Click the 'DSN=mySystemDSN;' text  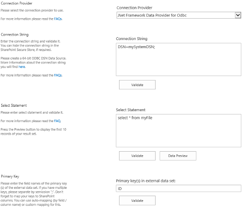pyautogui.click(x=134, y=47)
